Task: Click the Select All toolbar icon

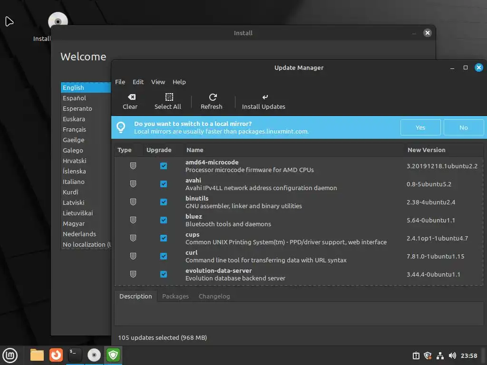Action: 169,97
